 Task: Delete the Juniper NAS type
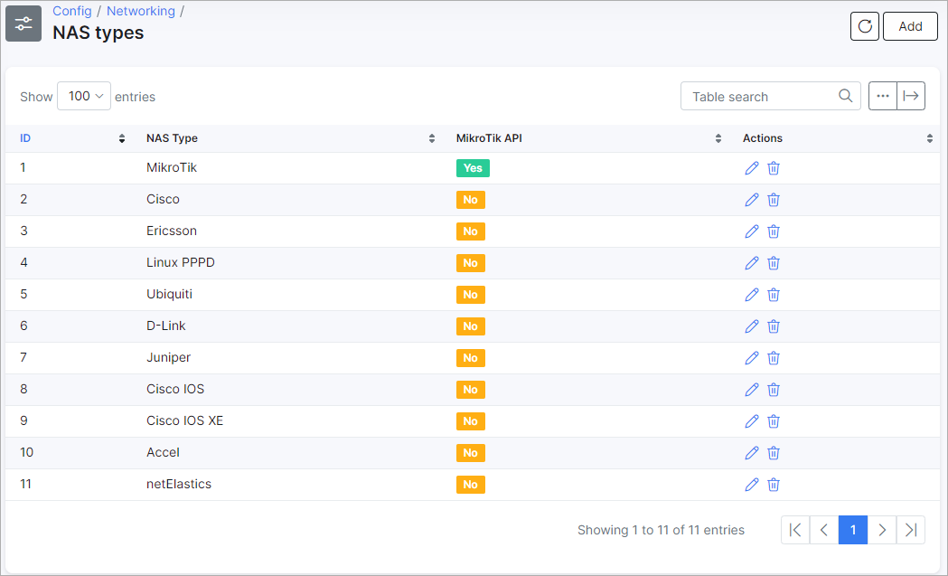(x=774, y=357)
